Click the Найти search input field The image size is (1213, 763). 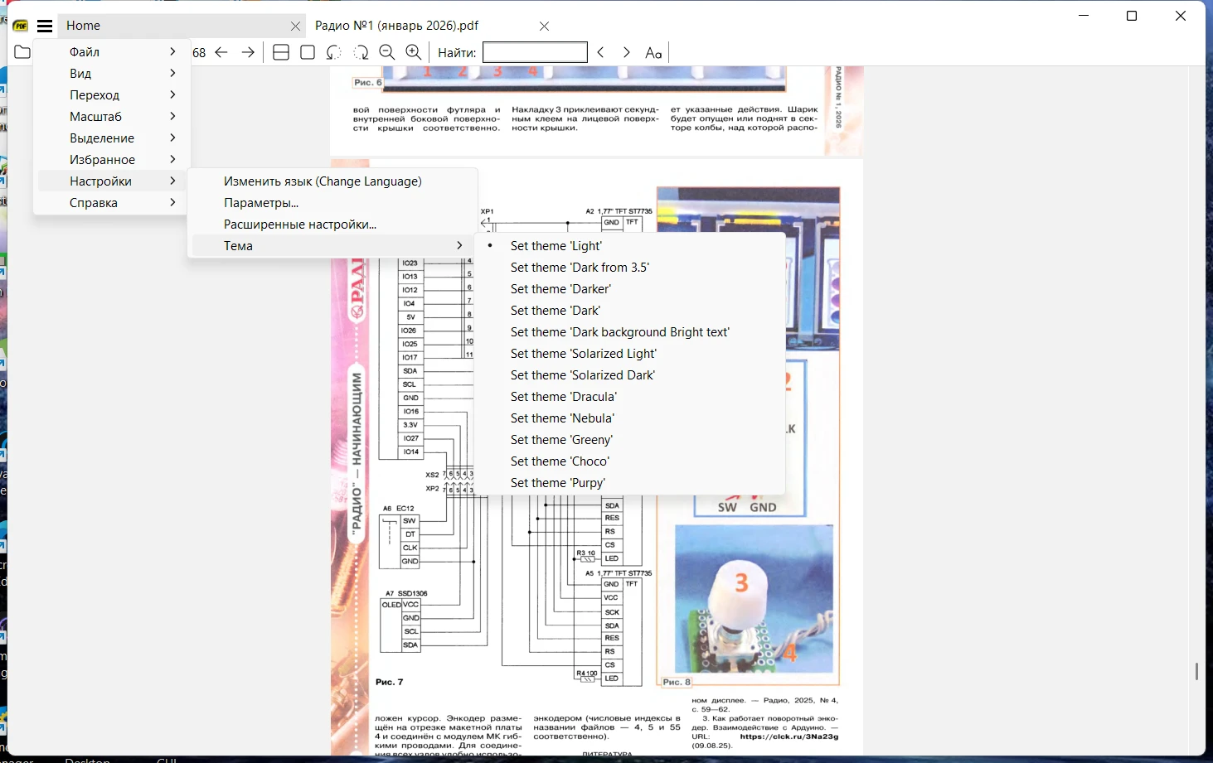pos(535,52)
